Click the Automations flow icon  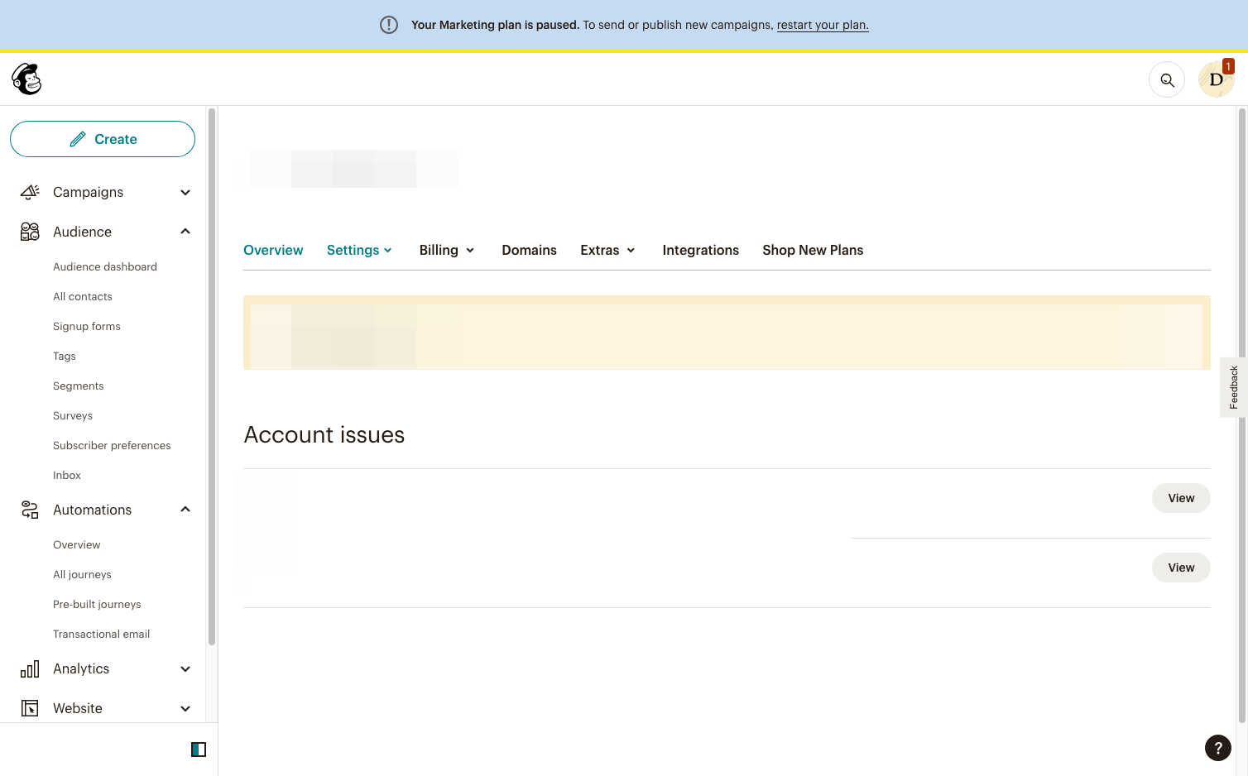pos(30,510)
